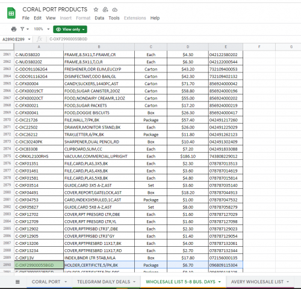Switch to TELEGRAM DAILY DEALS sheet tab
The height and width of the screenshot is (289, 301).
[x=104, y=282]
